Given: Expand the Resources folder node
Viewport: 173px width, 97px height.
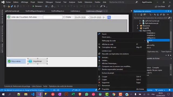Looking at the screenshot, I should 138,26.
